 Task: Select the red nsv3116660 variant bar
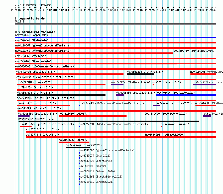coord(93,116)
